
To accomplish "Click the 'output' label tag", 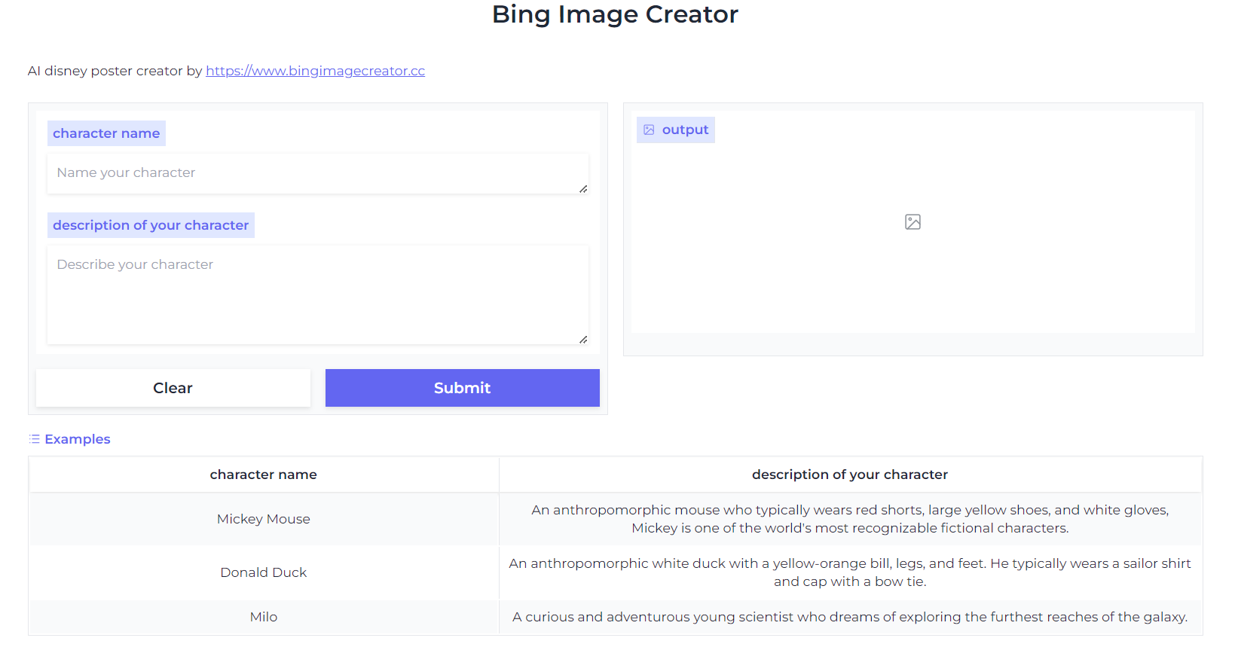I will click(x=685, y=130).
